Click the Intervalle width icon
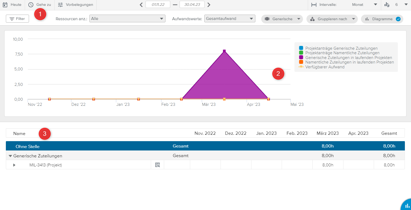The width and height of the screenshot is (411, 210). [x=314, y=5]
